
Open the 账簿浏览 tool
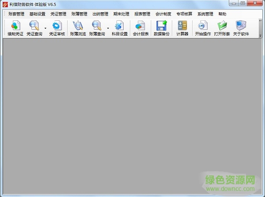[x=78, y=28]
